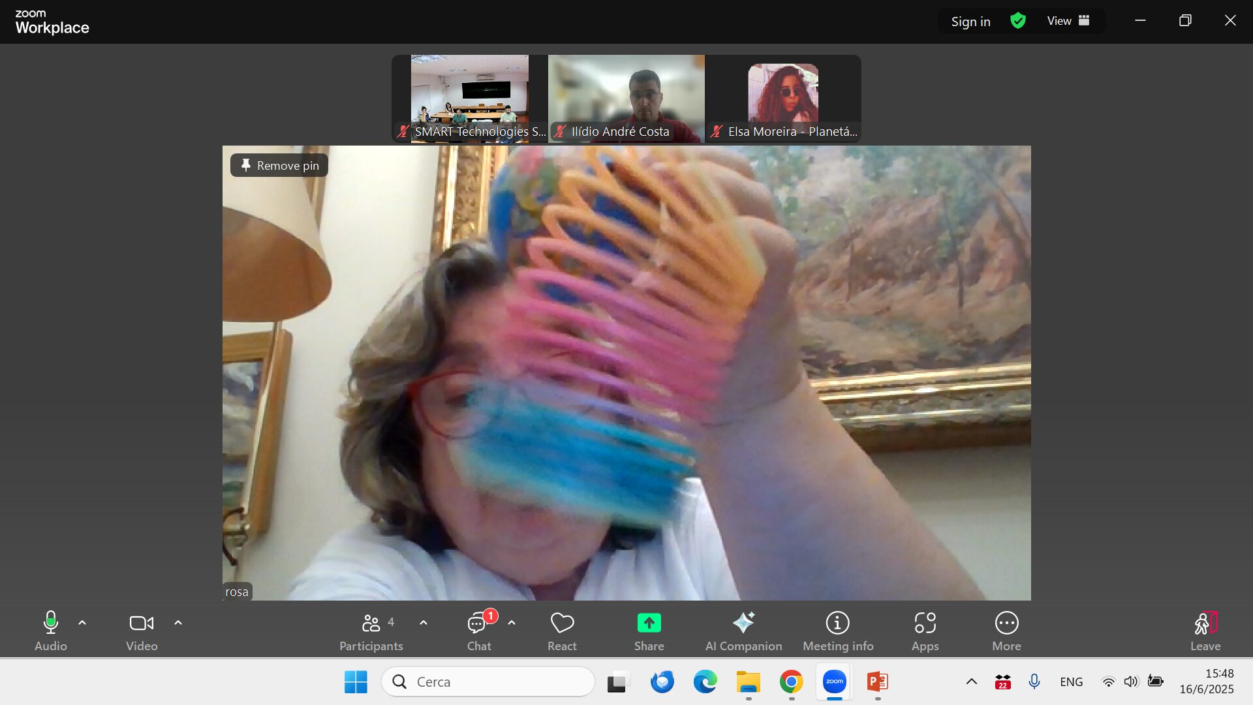Check encryption shield status icon
The height and width of the screenshot is (705, 1253).
1018,21
